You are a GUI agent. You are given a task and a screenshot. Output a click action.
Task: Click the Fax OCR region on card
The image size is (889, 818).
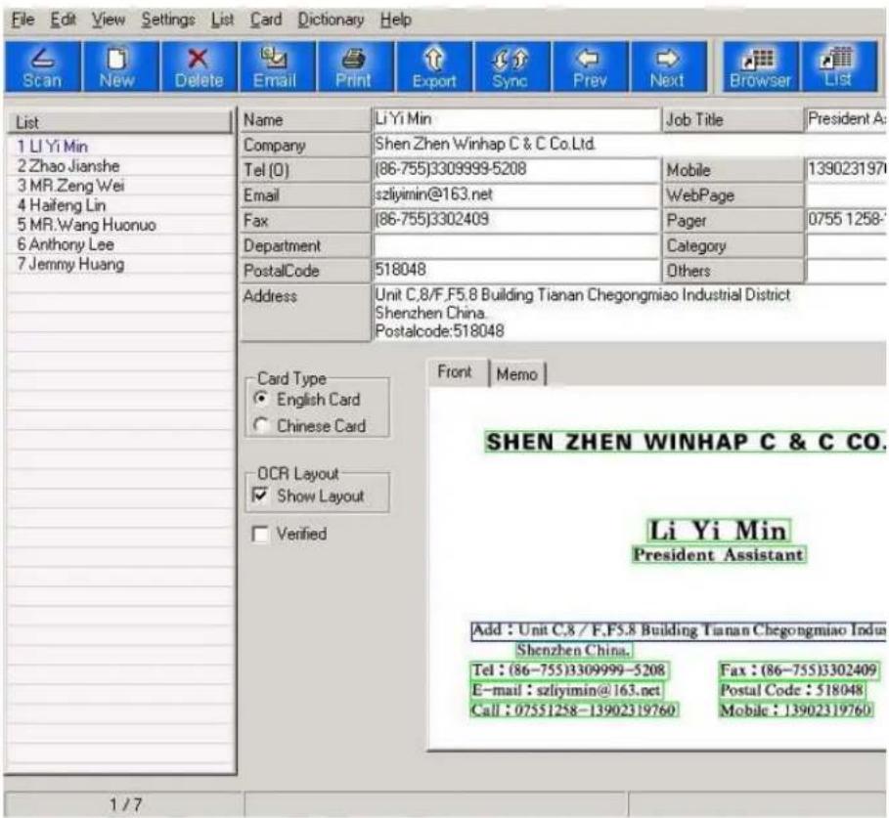(x=798, y=670)
